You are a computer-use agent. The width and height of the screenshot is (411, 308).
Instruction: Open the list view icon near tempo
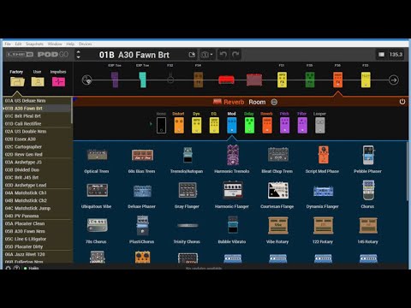click(381, 55)
